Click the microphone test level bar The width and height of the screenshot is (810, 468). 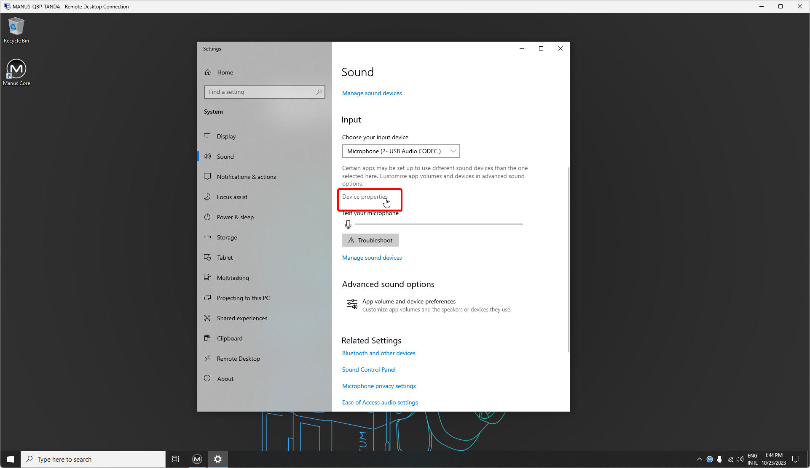click(438, 224)
